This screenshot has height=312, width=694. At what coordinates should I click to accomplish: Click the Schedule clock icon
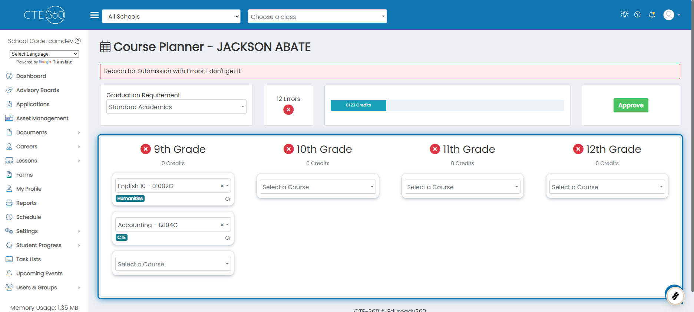[x=9, y=217]
